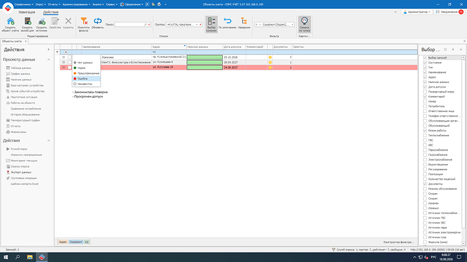Open the Администрирование menu dropdown
The image size is (467, 262).
point(76,5)
